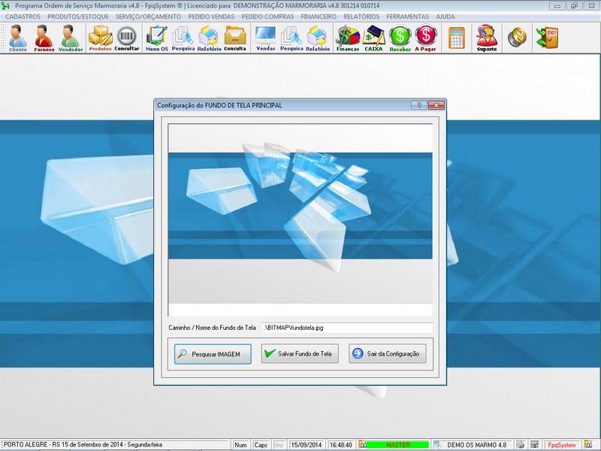Image resolution: width=601 pixels, height=451 pixels.
Task: Click the icon left of DEMO OS MARMO
Action: pos(439,445)
